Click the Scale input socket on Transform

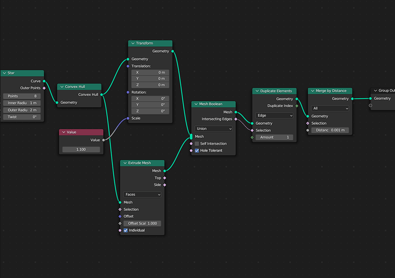[x=128, y=118]
